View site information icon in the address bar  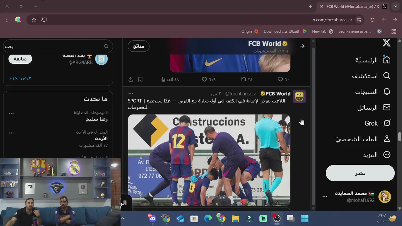coord(359,20)
